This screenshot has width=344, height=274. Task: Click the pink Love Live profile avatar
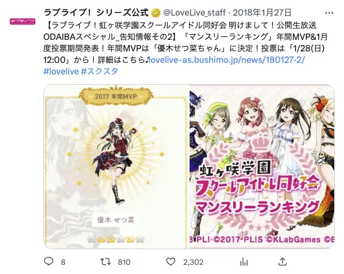click(x=22, y=21)
